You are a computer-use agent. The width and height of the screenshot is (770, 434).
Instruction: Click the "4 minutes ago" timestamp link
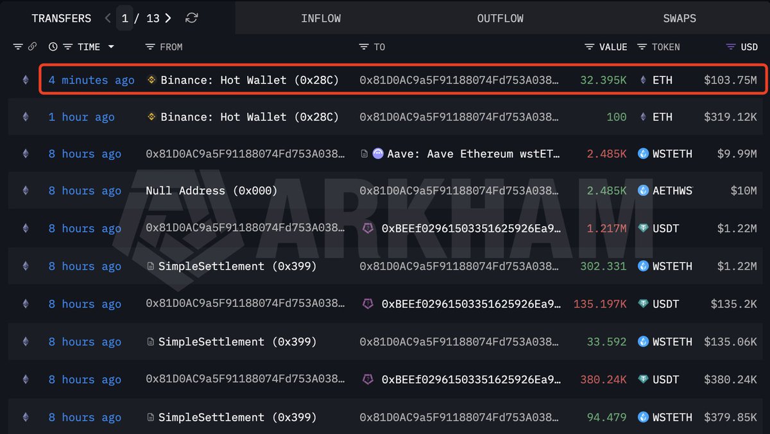pyautogui.click(x=90, y=80)
